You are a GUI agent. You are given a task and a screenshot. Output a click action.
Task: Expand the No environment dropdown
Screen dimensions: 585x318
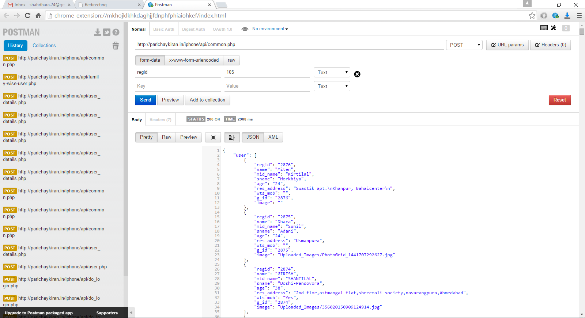pyautogui.click(x=270, y=29)
